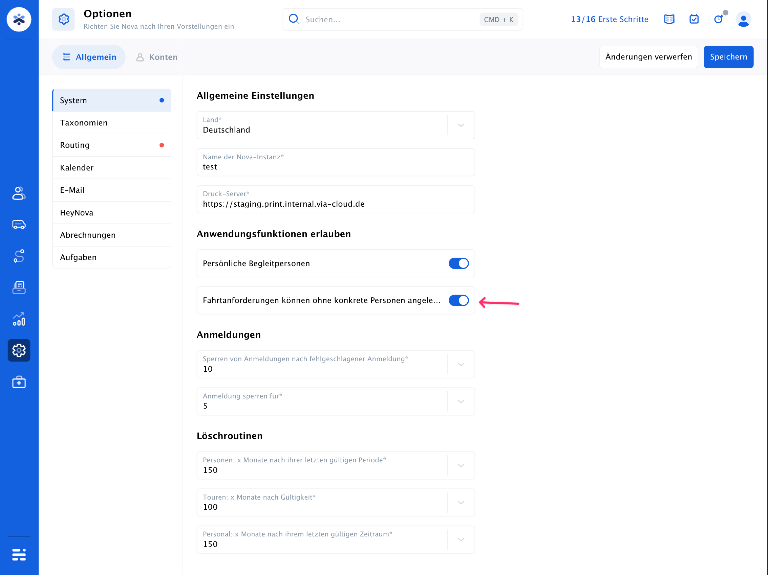Select System in settings menu
The image size is (768, 575).
pos(112,100)
